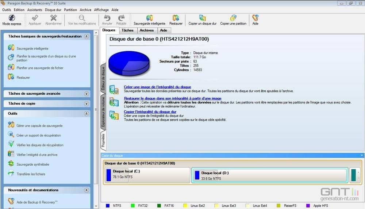Switch to Mode express
The width and height of the screenshot is (365, 209).
coord(12,20)
